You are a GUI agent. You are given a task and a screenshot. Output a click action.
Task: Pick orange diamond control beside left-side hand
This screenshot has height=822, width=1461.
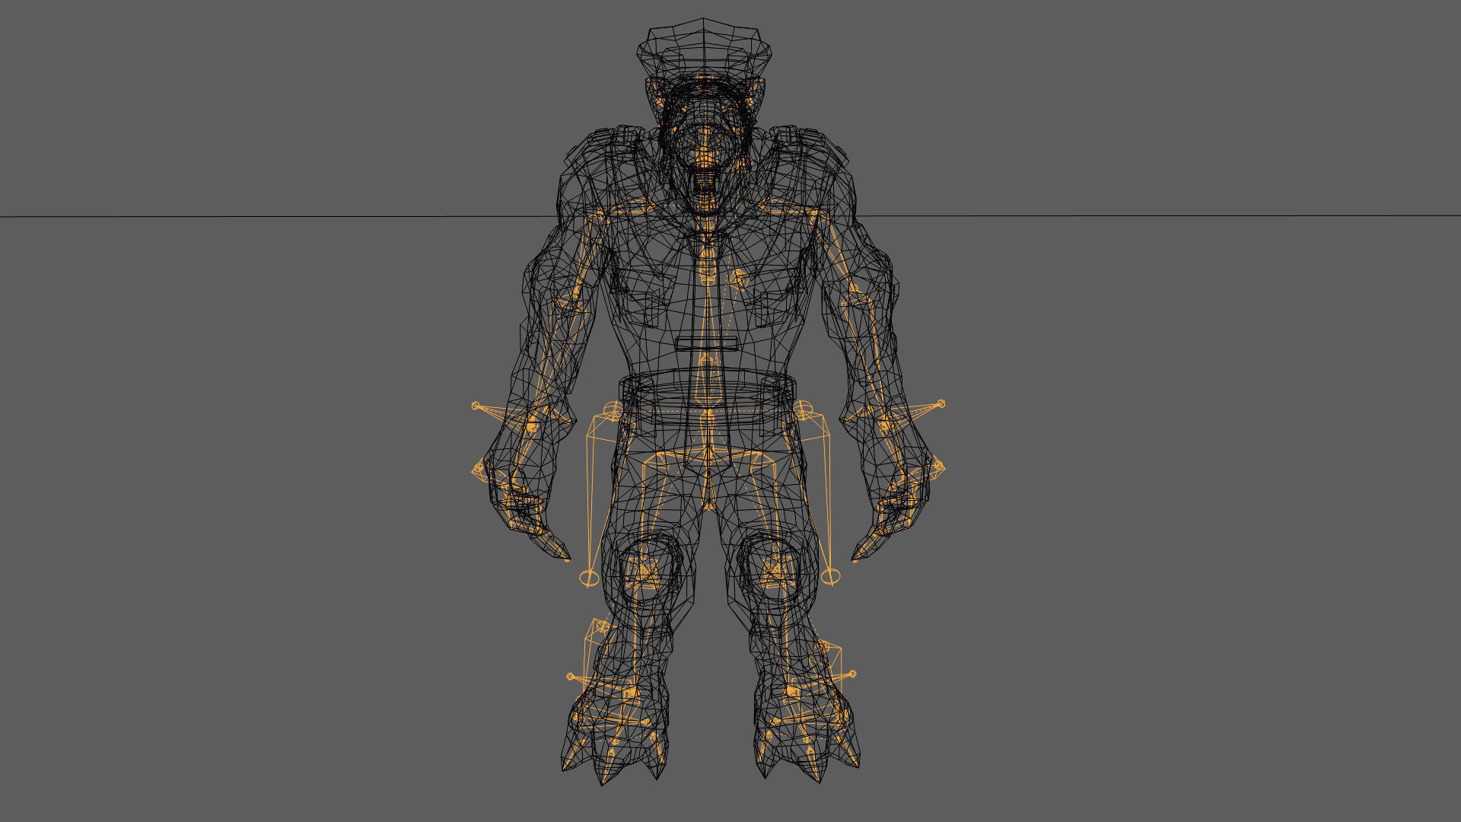479,470
